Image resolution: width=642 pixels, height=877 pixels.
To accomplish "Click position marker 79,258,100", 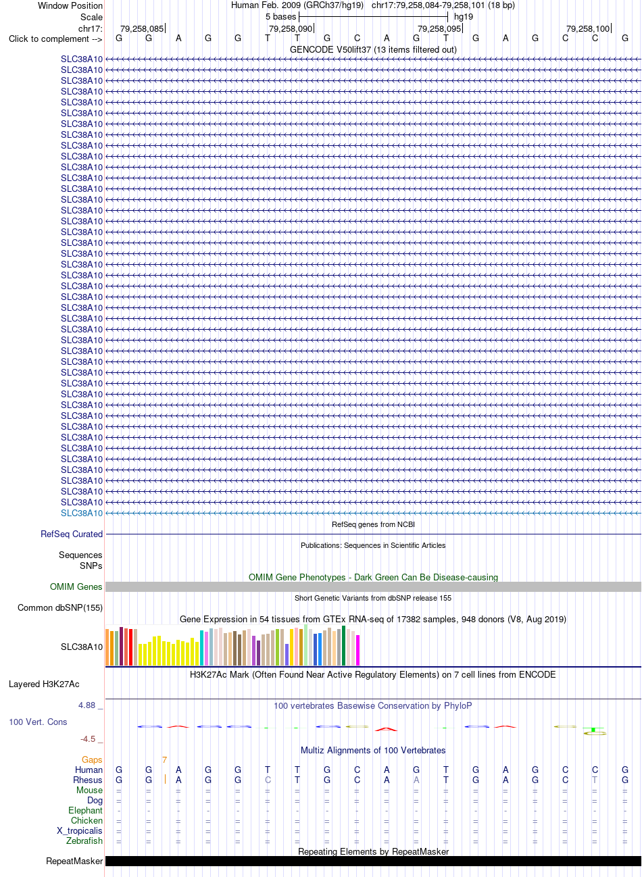I will click(588, 28).
